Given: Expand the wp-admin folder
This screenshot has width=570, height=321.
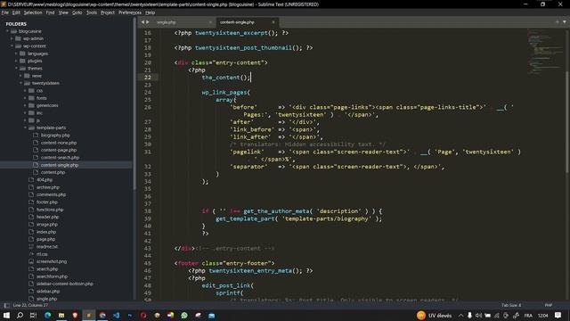Looking at the screenshot, I should (12, 38).
